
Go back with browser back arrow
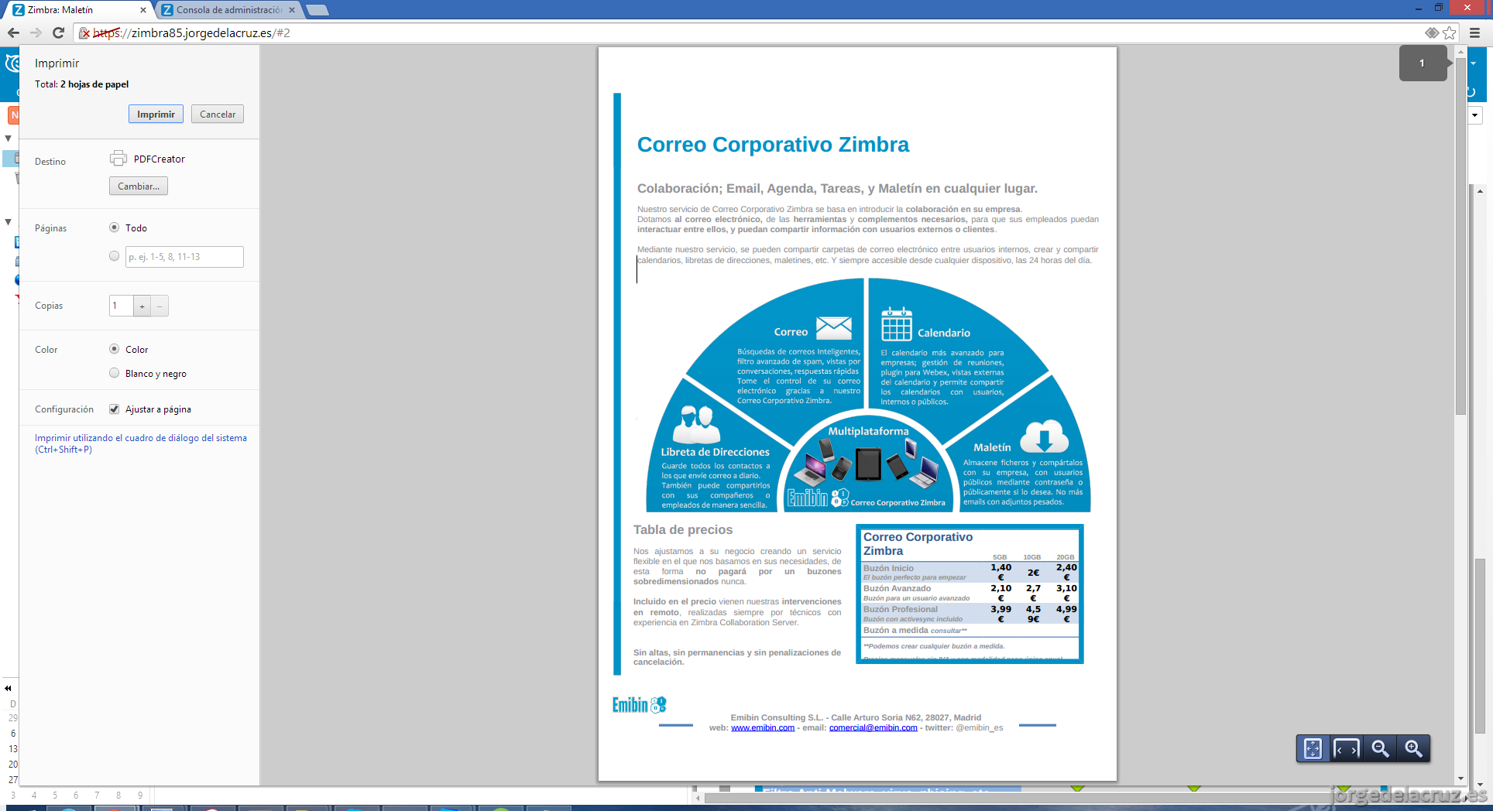coord(13,33)
